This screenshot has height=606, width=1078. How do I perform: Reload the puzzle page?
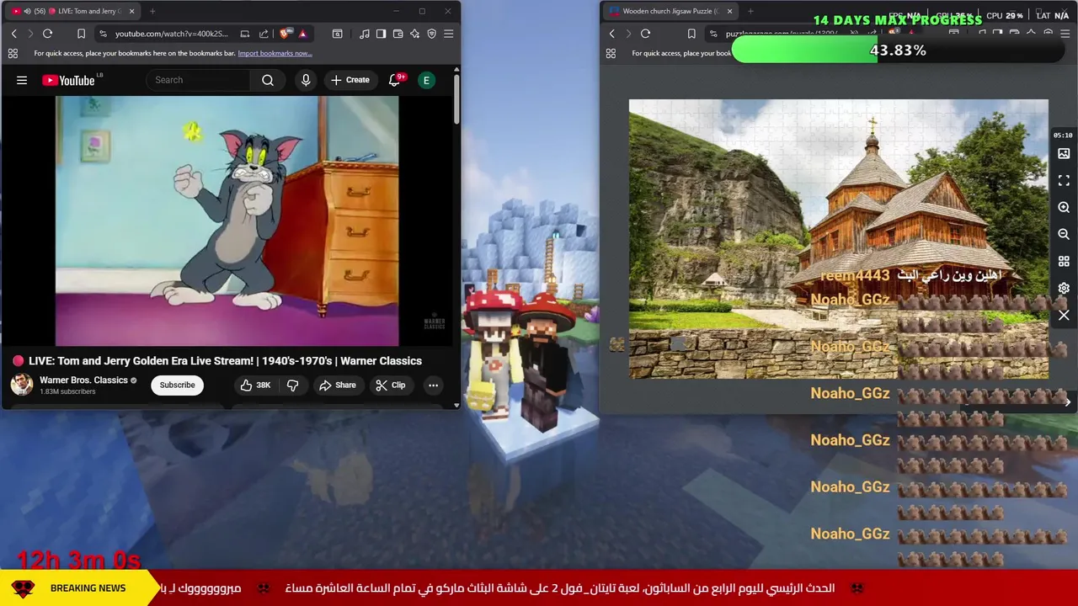[645, 34]
